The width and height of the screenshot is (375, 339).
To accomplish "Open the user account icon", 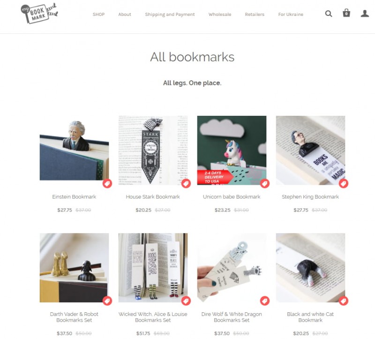I will pos(365,14).
